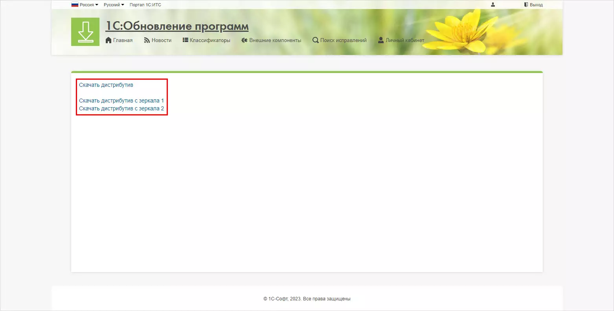Click the green download logo icon
The image size is (614, 311).
[x=85, y=32]
